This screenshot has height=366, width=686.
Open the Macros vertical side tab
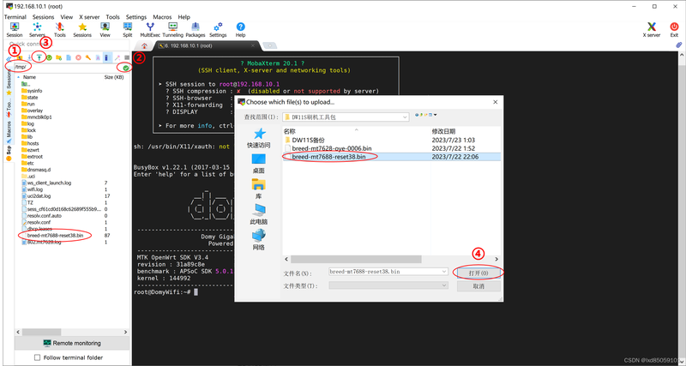(9, 133)
